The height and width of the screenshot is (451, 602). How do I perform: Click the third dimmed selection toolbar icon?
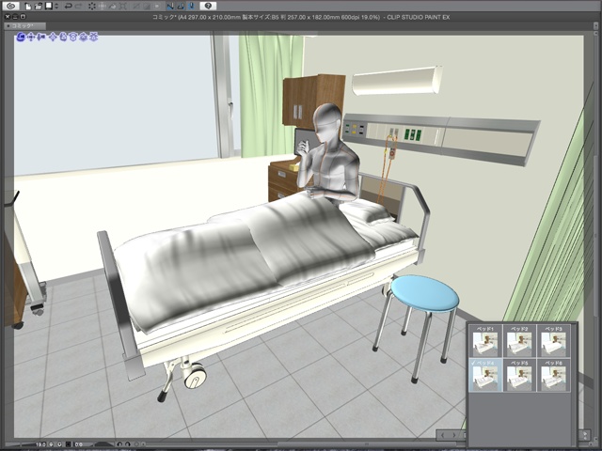click(x=157, y=7)
